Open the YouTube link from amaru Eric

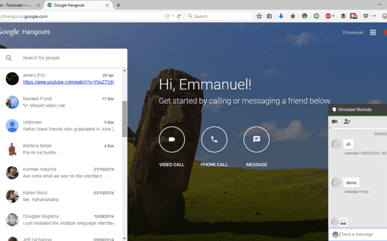[x=68, y=82]
